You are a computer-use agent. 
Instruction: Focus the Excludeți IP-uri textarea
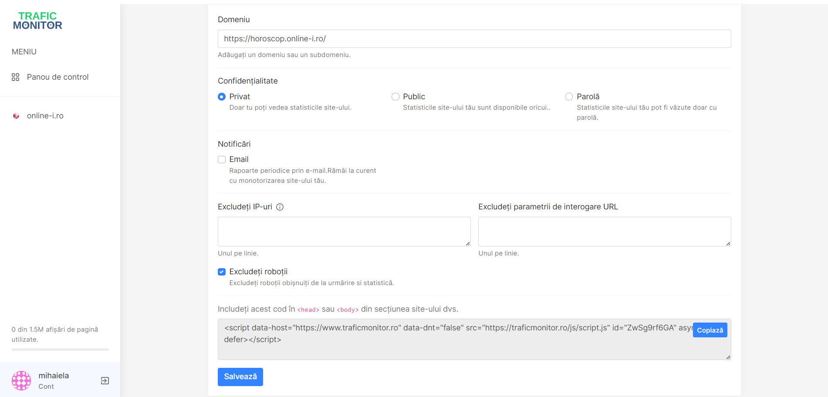pos(344,232)
